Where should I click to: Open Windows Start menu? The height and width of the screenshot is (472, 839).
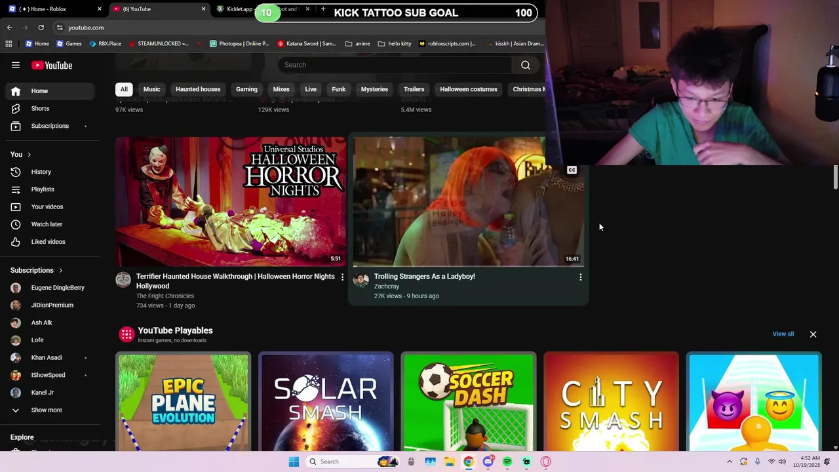tap(294, 462)
